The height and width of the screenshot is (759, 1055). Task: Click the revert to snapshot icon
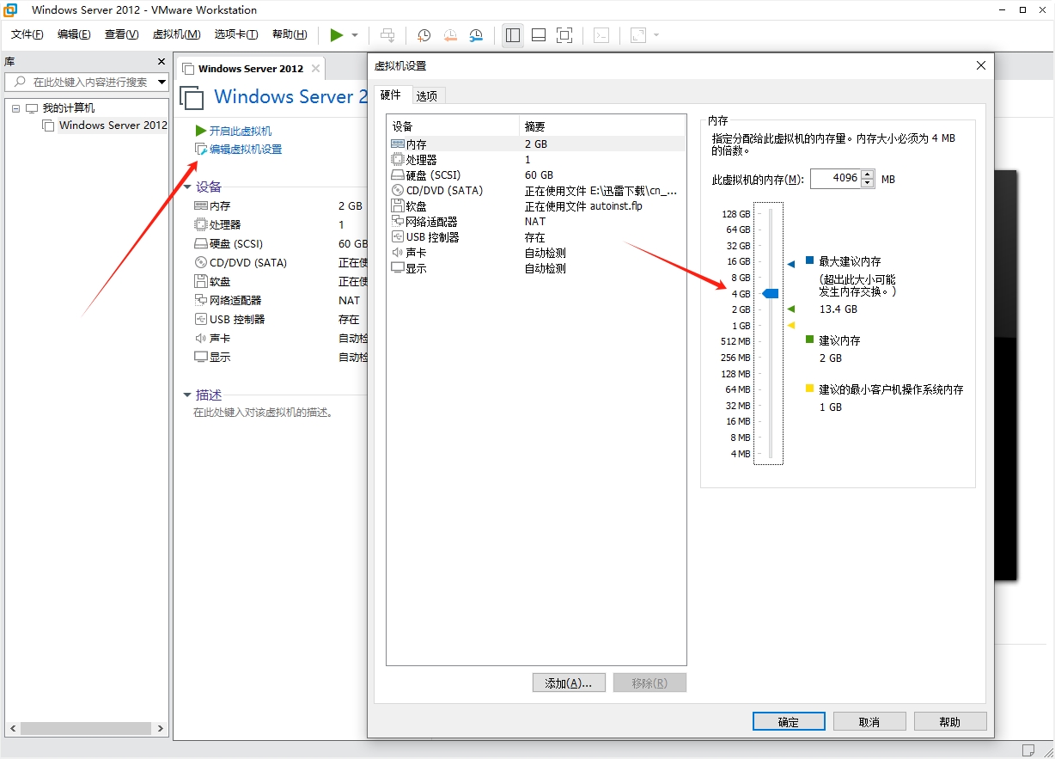[x=450, y=35]
